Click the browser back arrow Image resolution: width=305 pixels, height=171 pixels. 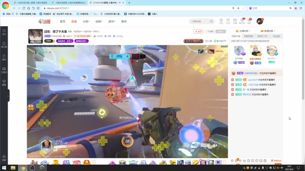click(14, 8)
